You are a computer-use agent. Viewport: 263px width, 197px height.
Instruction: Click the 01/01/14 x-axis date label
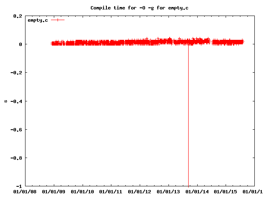[x=198, y=191]
